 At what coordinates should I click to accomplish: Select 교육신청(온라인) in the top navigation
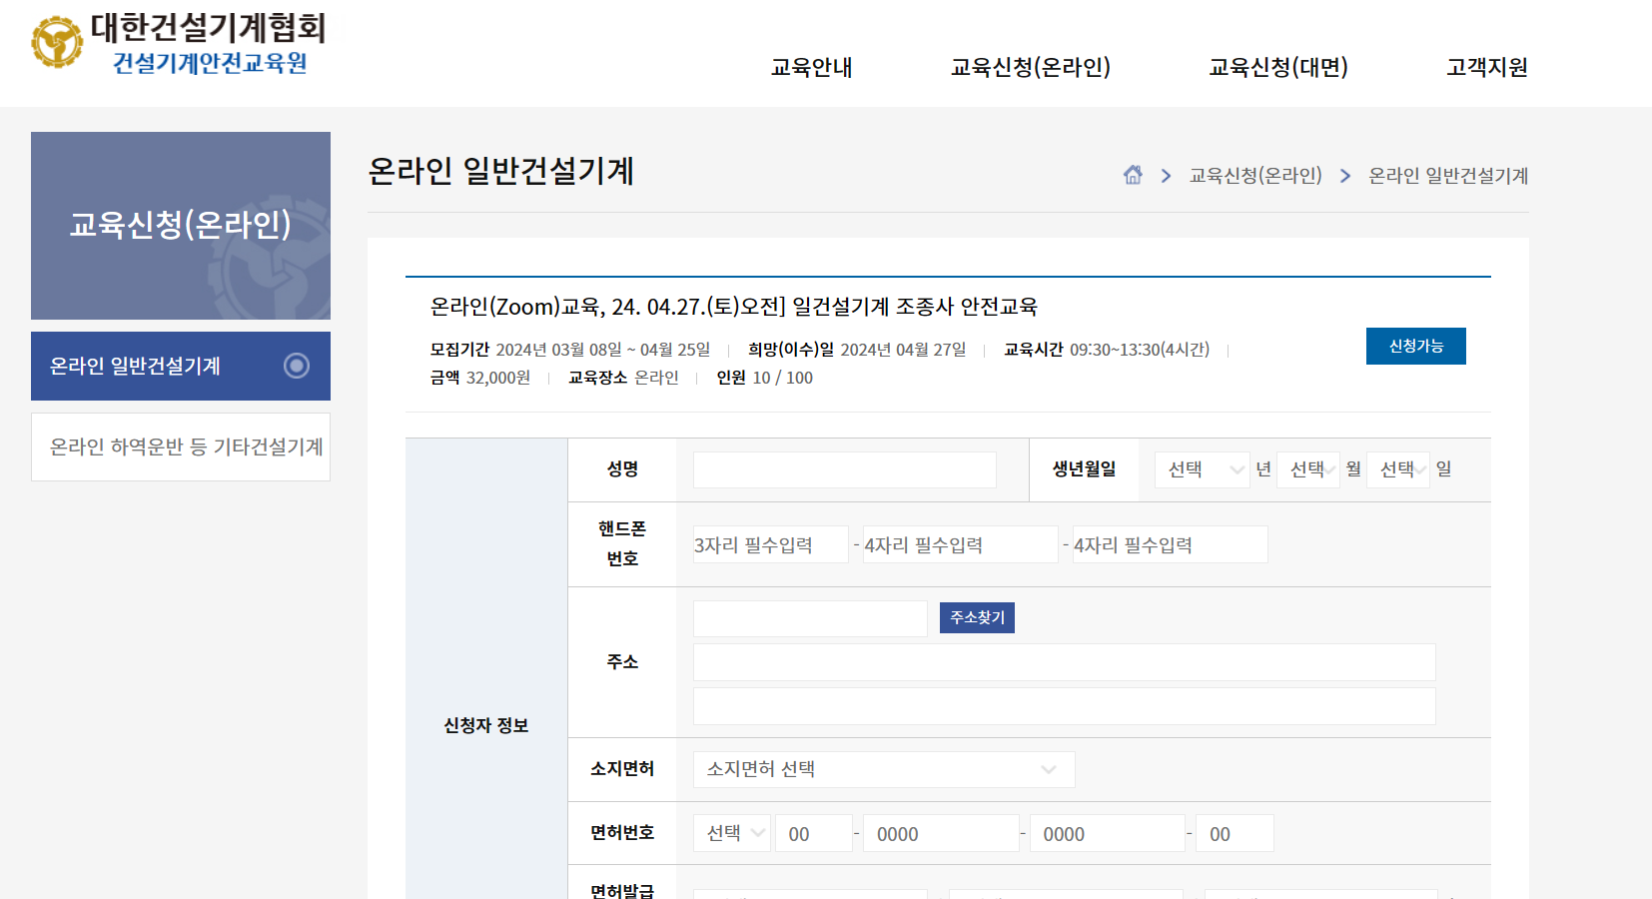1031,67
